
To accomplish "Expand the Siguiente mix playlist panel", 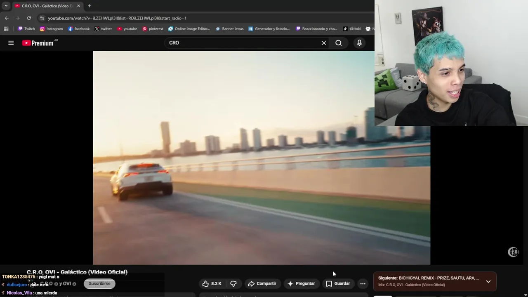I will [x=488, y=281].
